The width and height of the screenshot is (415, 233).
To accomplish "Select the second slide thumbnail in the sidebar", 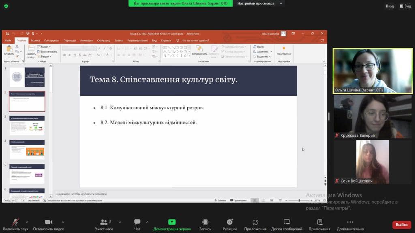I will (27, 100).
